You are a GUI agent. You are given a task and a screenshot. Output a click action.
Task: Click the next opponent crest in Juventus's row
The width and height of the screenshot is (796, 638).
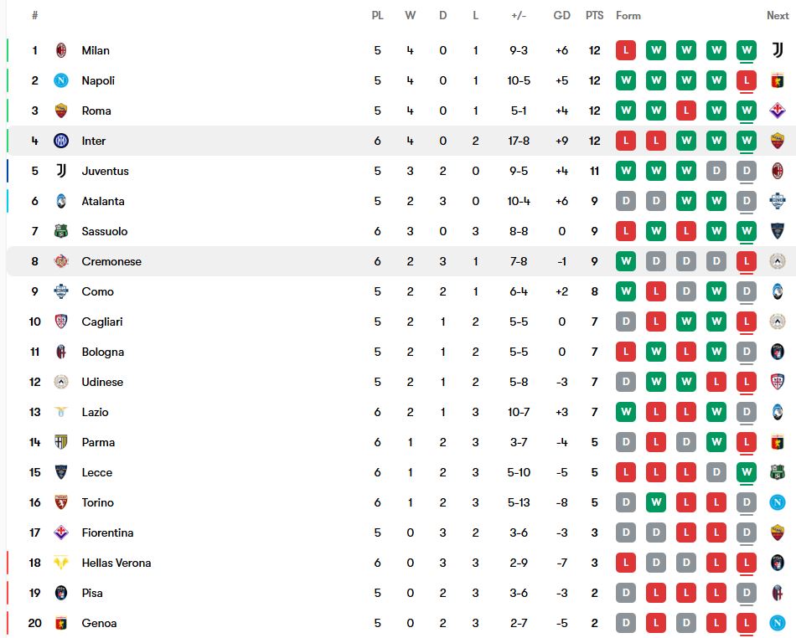coord(777,171)
